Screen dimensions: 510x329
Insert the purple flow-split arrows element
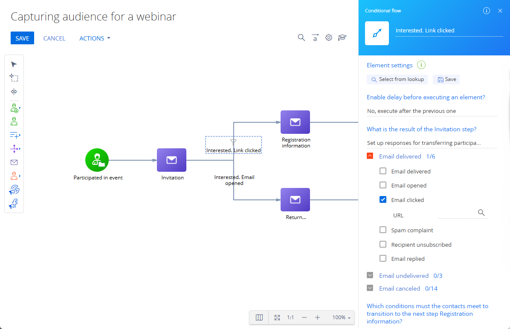(14, 149)
